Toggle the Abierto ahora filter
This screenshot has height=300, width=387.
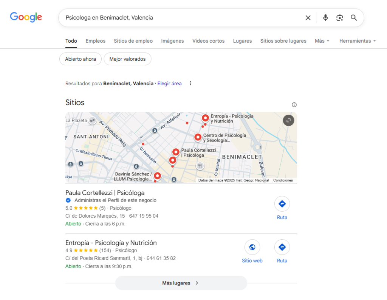tap(80, 59)
